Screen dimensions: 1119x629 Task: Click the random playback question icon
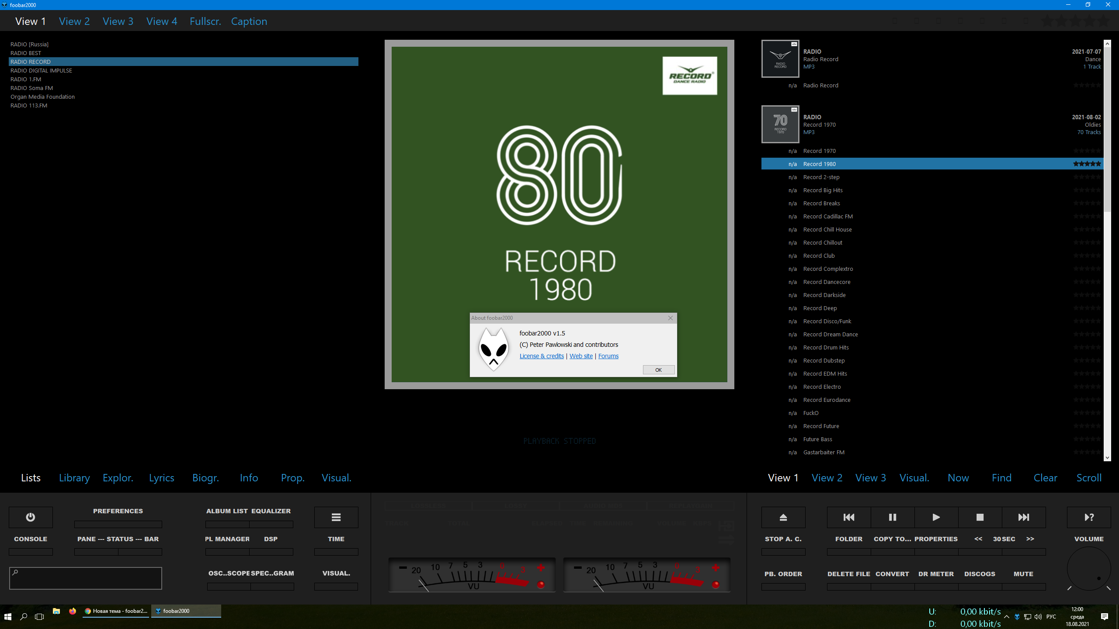(x=1088, y=517)
